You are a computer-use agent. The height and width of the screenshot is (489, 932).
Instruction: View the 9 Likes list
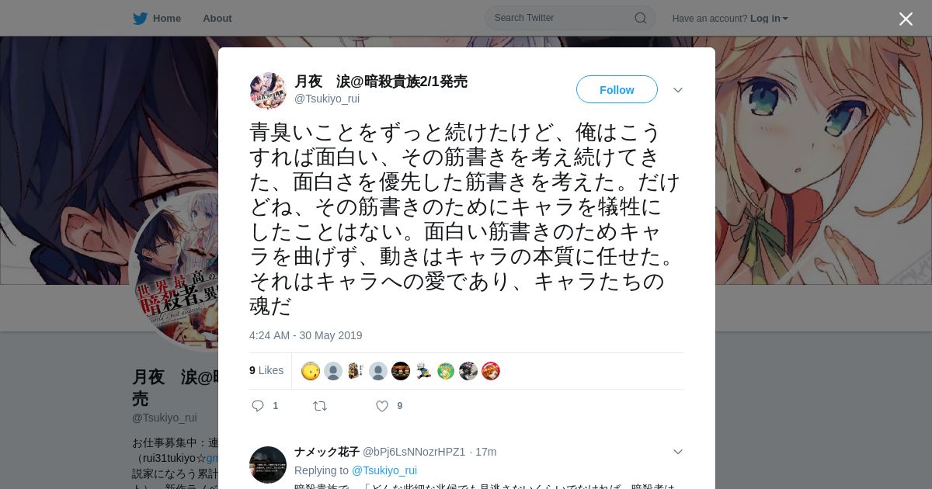point(266,370)
